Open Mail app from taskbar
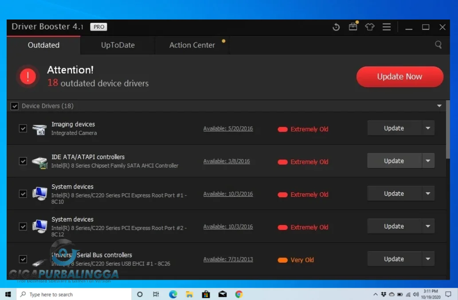 click(222, 294)
